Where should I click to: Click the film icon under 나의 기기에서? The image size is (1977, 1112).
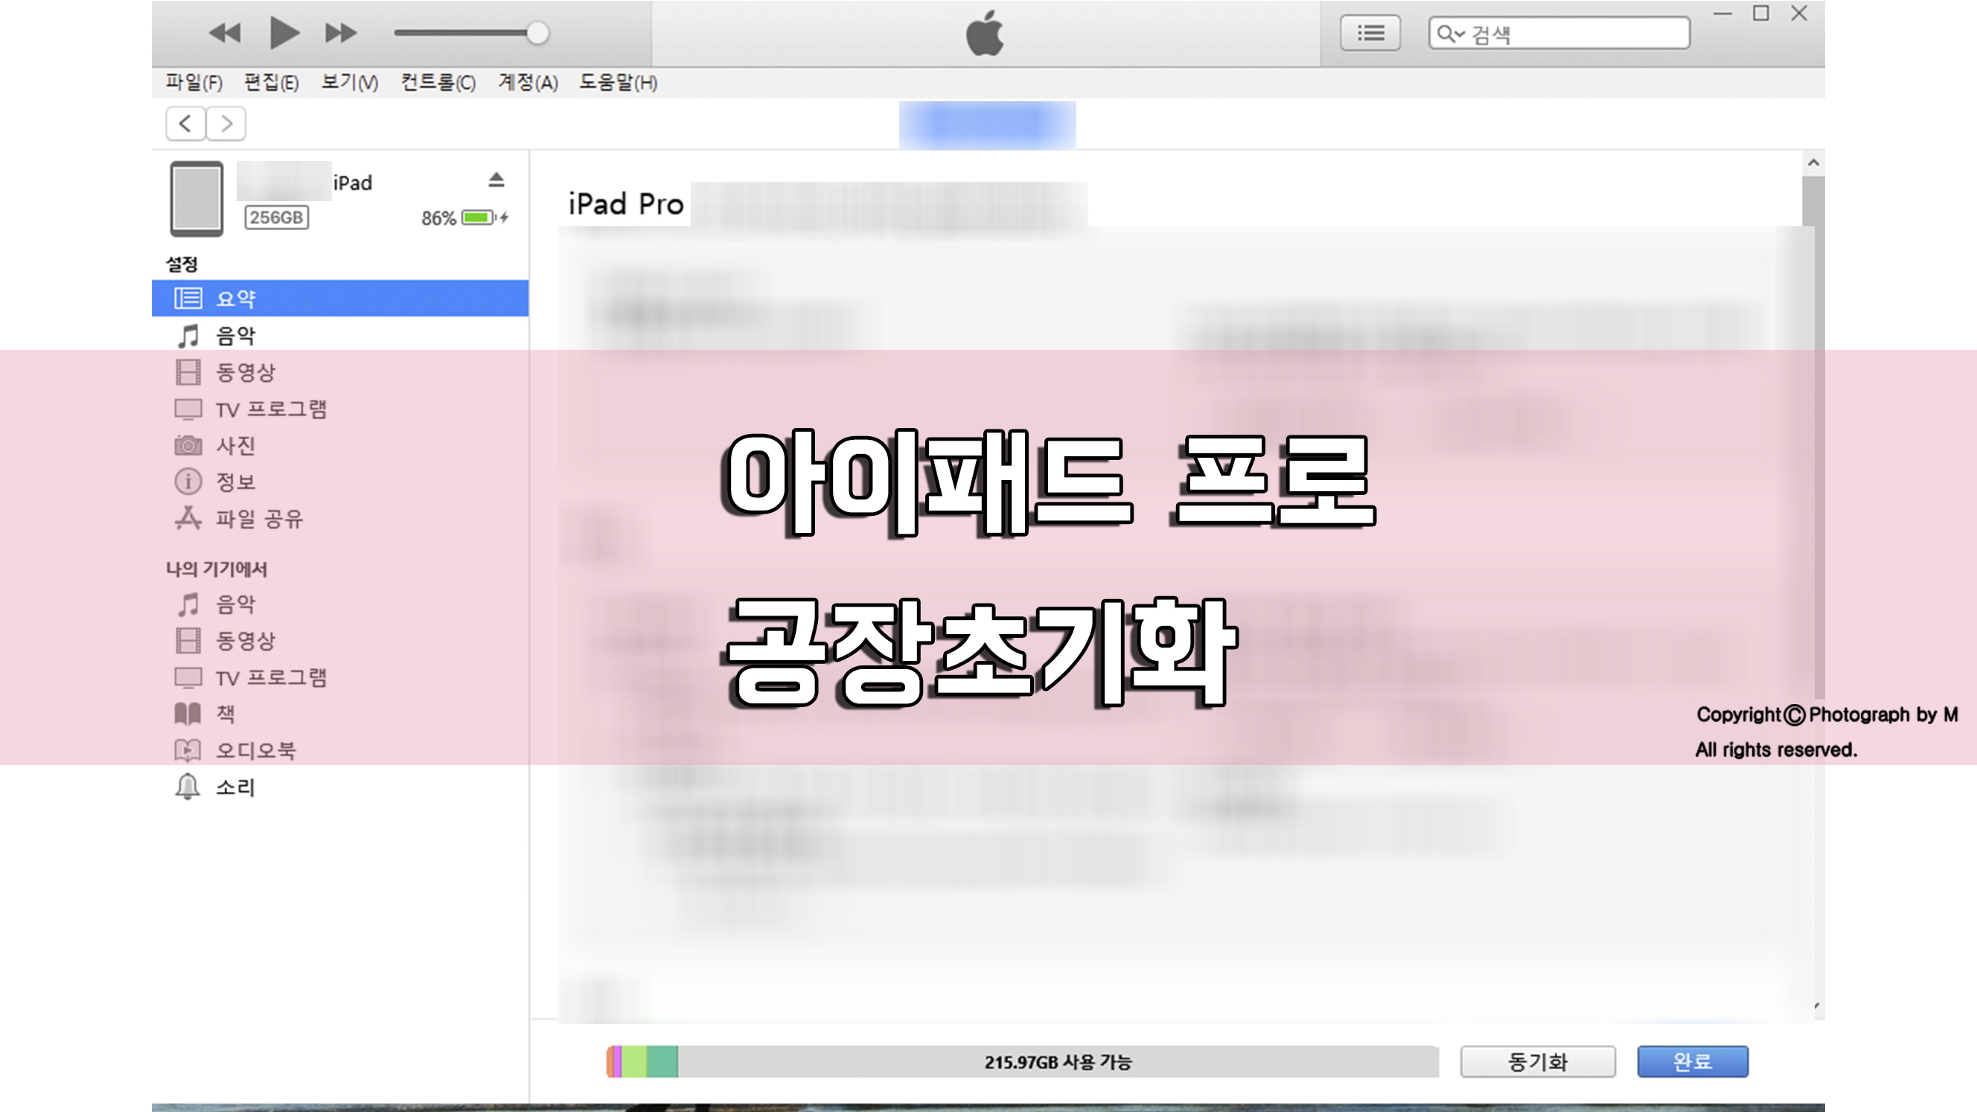click(x=188, y=641)
